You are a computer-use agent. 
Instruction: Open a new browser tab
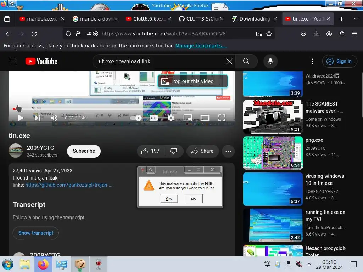(x=341, y=19)
